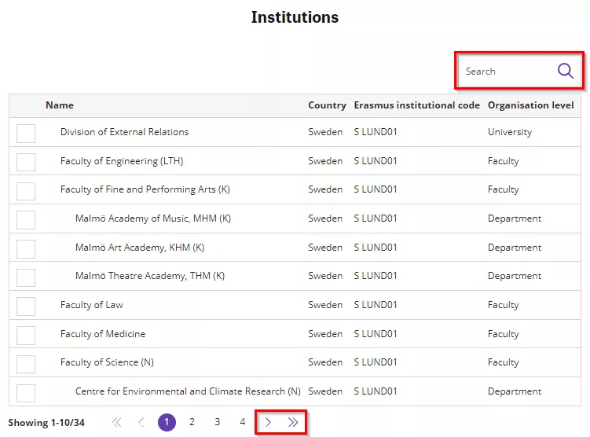
Task: Click the University organisation level cell
Action: click(510, 132)
